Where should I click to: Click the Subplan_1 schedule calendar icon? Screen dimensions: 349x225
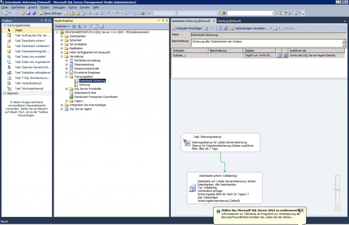click(x=279, y=55)
